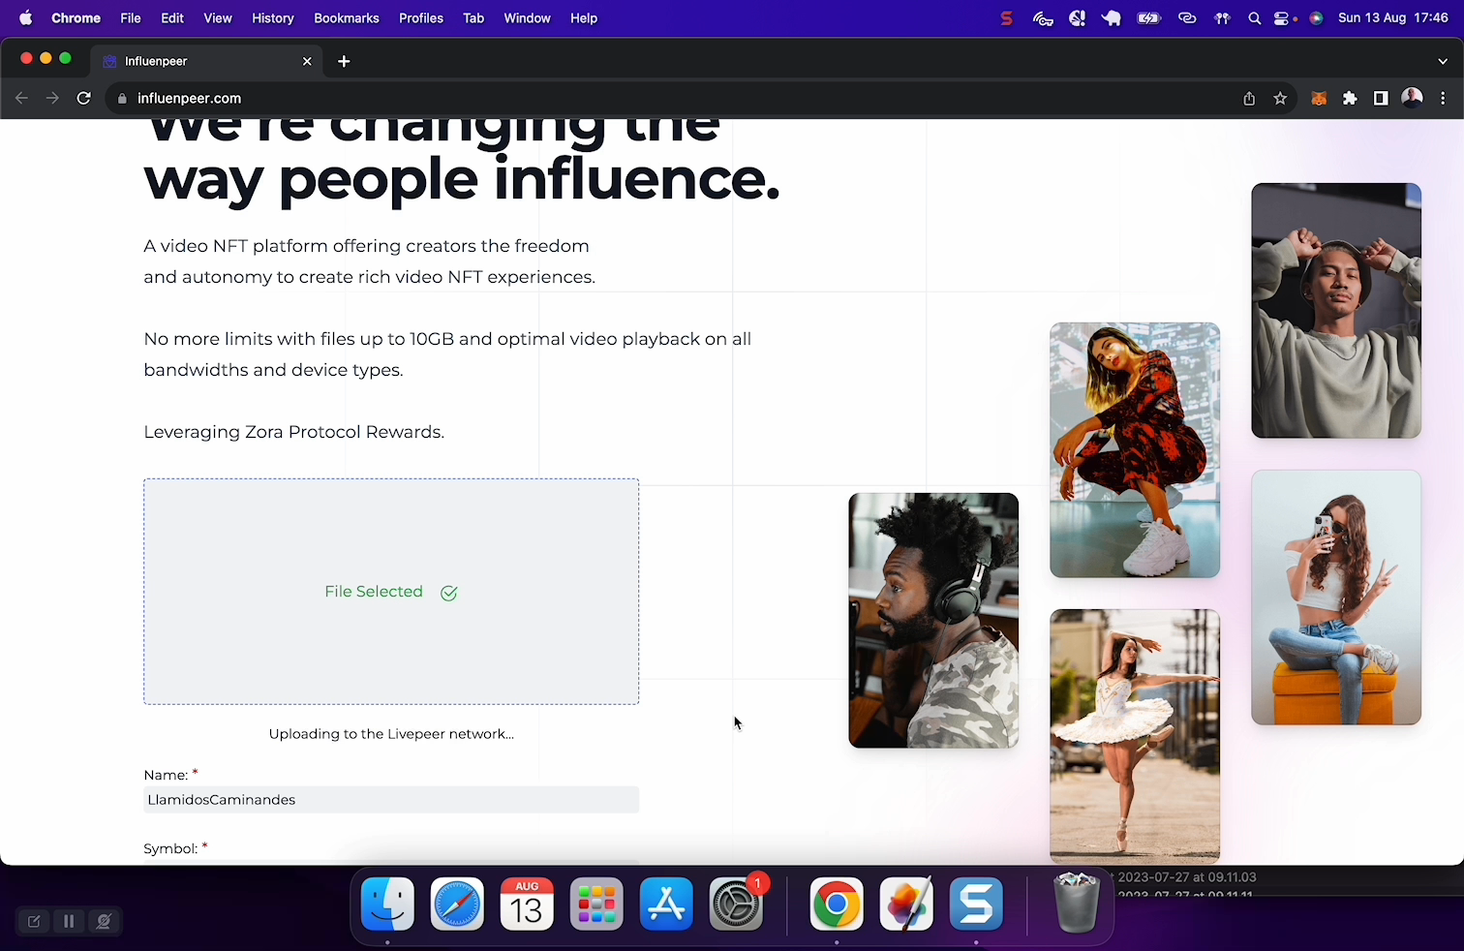Click the crouching woman in red photo
Viewport: 1464px width, 951px height.
click(x=1135, y=450)
